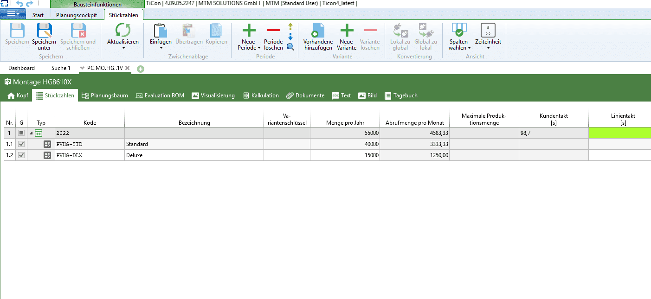This screenshot has height=299, width=651.
Task: Collapse the 2022 period tree row
Action: [31, 134]
